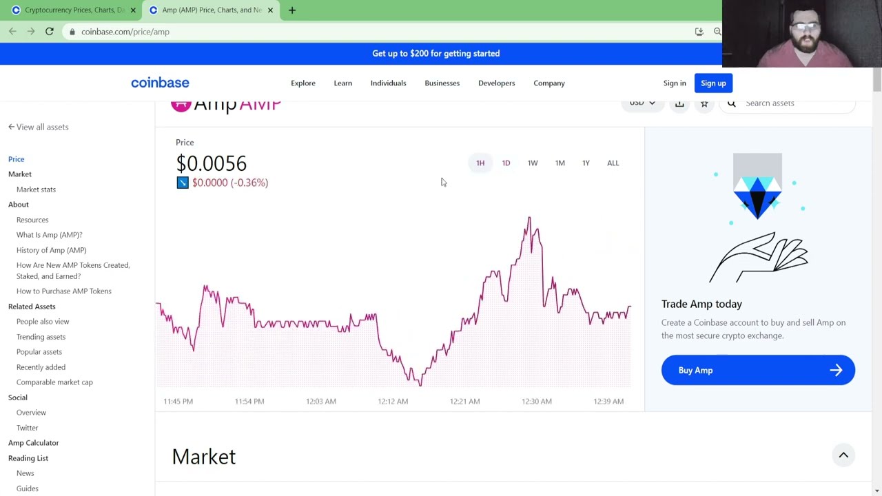Close the Cryptocurrency Prices tab
Image resolution: width=882 pixels, height=496 pixels.
tap(133, 10)
